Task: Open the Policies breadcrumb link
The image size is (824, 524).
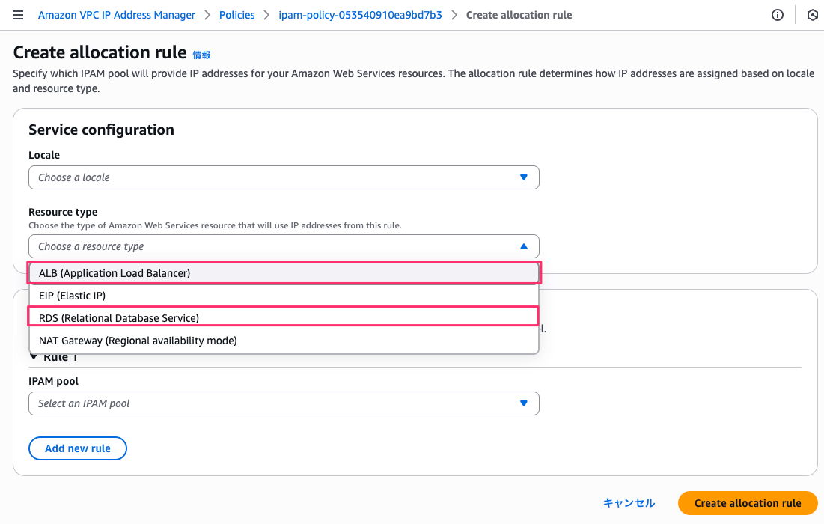Action: tap(236, 15)
